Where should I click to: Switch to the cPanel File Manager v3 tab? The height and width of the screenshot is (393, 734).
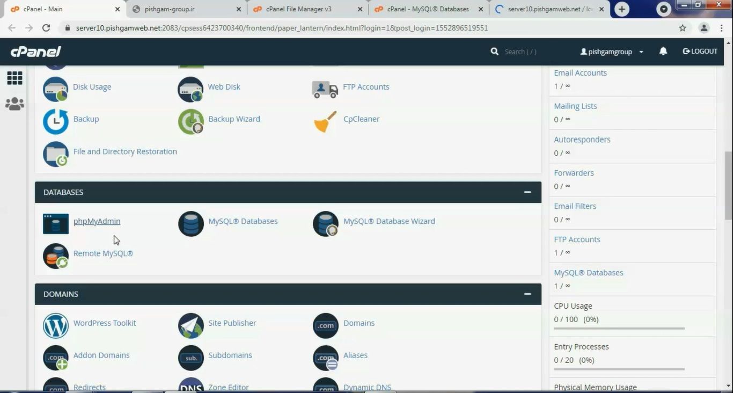[x=308, y=9]
